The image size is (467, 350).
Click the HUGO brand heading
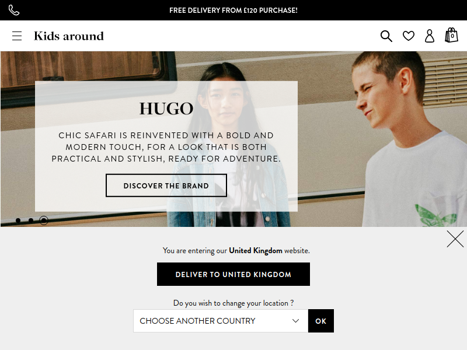166,108
